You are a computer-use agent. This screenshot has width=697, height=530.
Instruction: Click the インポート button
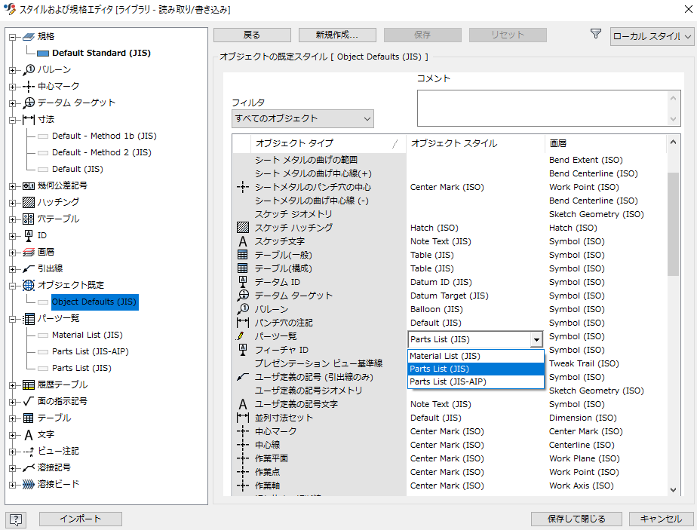[x=80, y=519]
